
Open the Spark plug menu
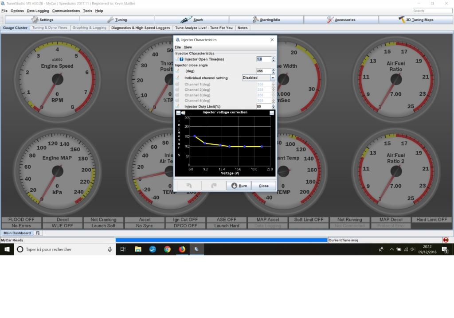point(192,19)
